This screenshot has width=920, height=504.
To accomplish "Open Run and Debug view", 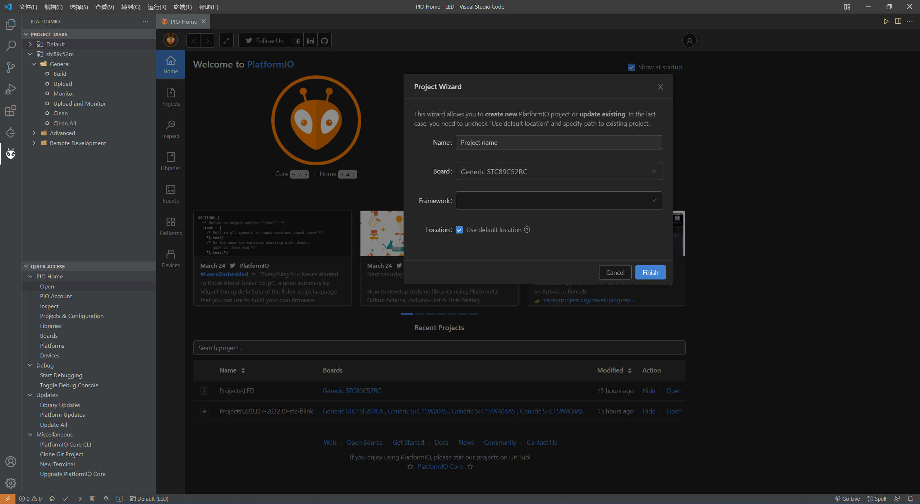I will [x=11, y=89].
